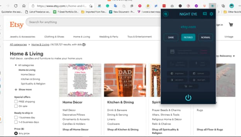This screenshot has height=137, width=241.
Task: Click Dining & Serving link
Action: pyautogui.click(x=117, y=115)
